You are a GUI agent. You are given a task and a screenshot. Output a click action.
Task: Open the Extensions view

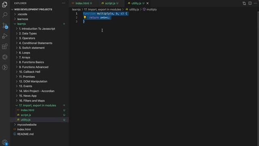(4, 47)
